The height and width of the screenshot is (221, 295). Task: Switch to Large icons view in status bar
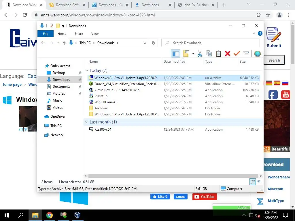point(259,182)
